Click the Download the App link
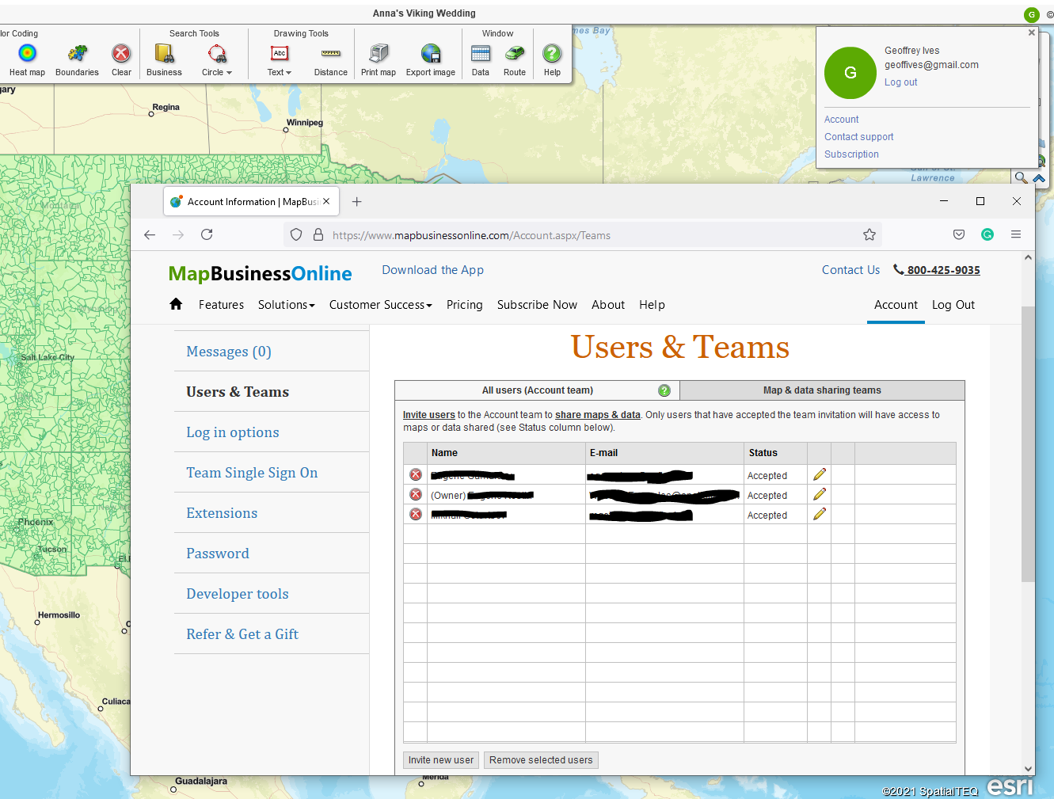 (432, 270)
